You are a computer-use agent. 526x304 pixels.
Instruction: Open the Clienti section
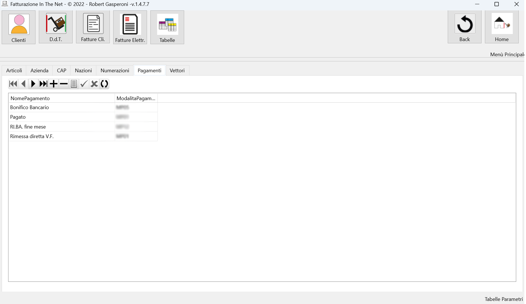pyautogui.click(x=19, y=27)
